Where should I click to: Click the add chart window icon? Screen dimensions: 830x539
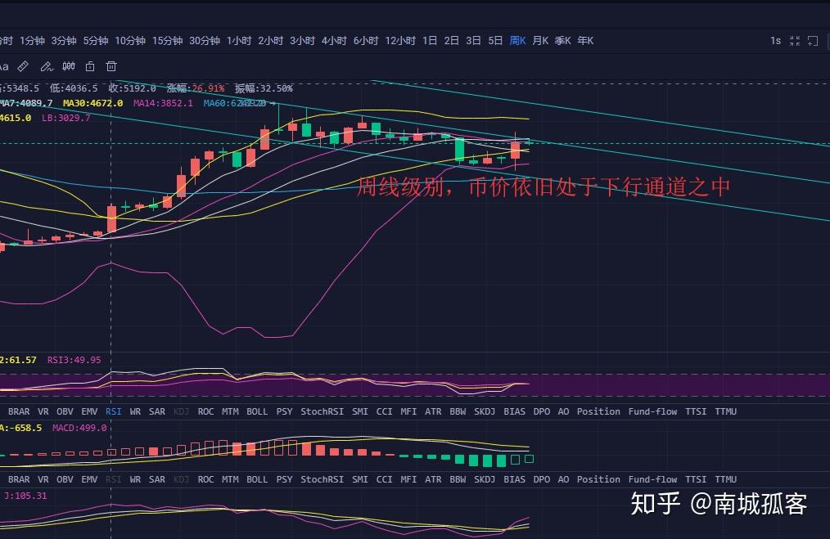tap(813, 41)
